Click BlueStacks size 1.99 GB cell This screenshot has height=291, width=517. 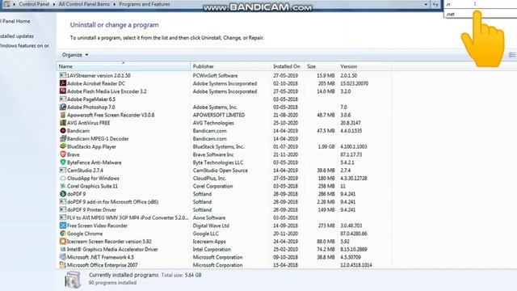pos(326,146)
